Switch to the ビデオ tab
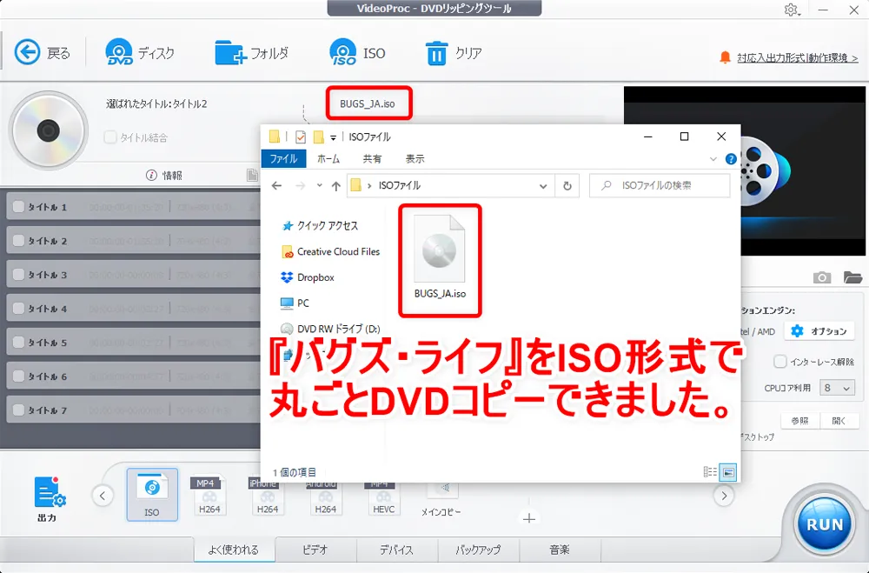This screenshot has height=573, width=869. click(315, 550)
